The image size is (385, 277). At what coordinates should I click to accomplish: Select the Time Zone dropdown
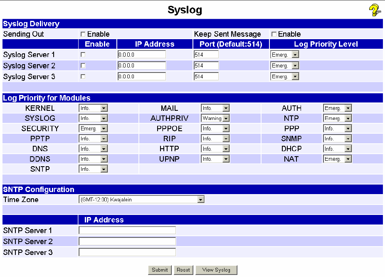(141, 200)
